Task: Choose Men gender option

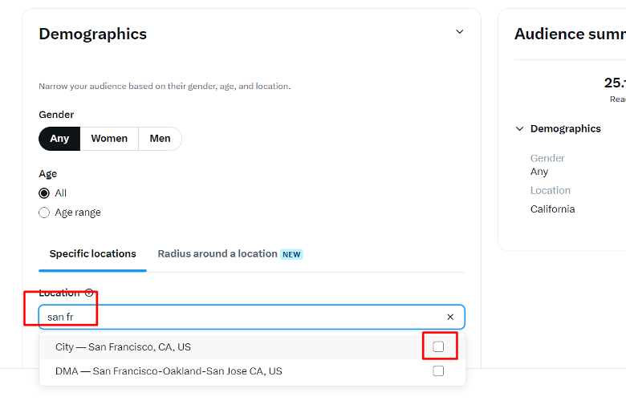Action: (160, 139)
